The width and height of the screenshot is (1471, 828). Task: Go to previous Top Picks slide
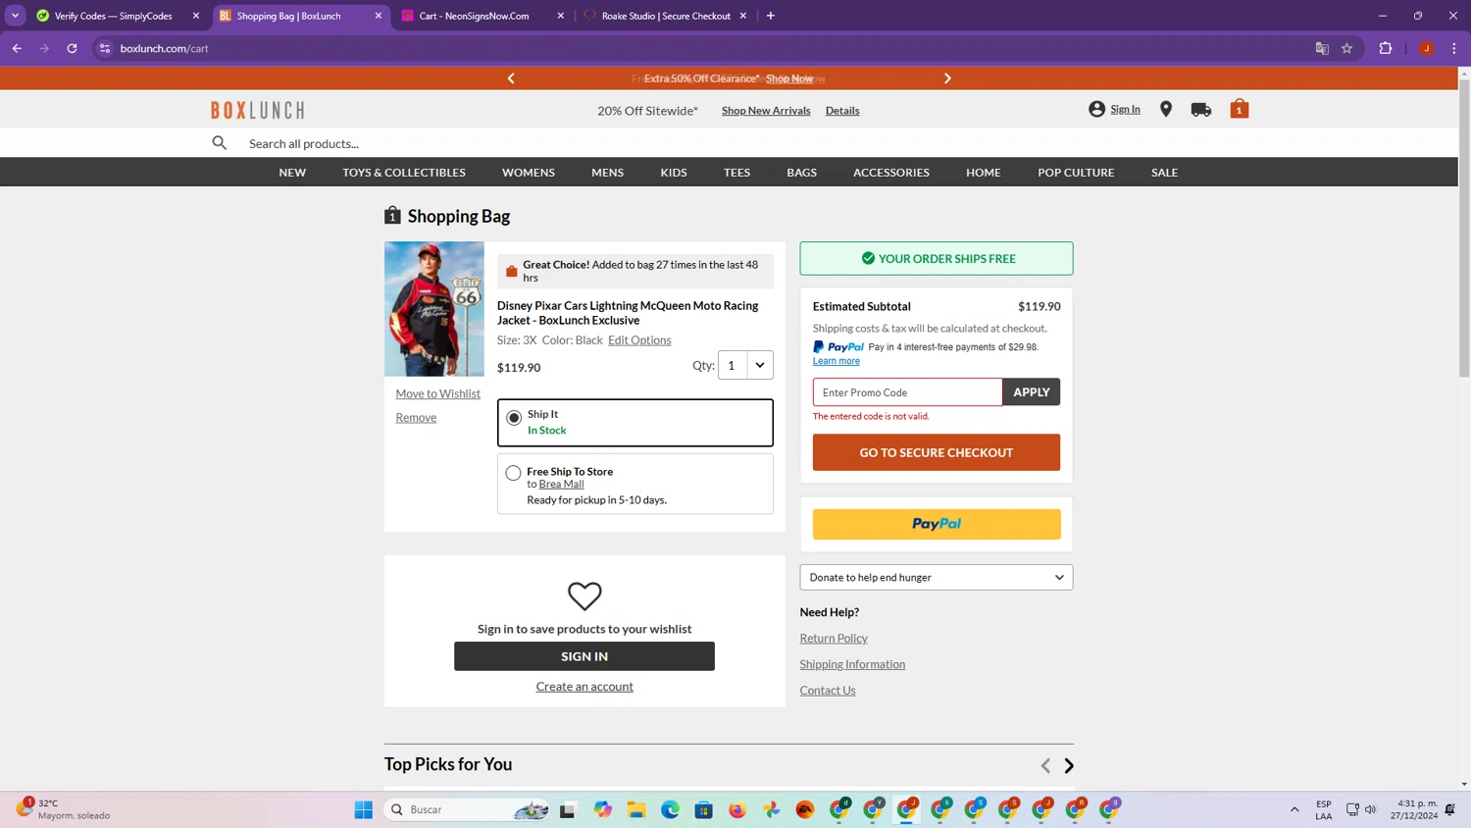tap(1045, 765)
